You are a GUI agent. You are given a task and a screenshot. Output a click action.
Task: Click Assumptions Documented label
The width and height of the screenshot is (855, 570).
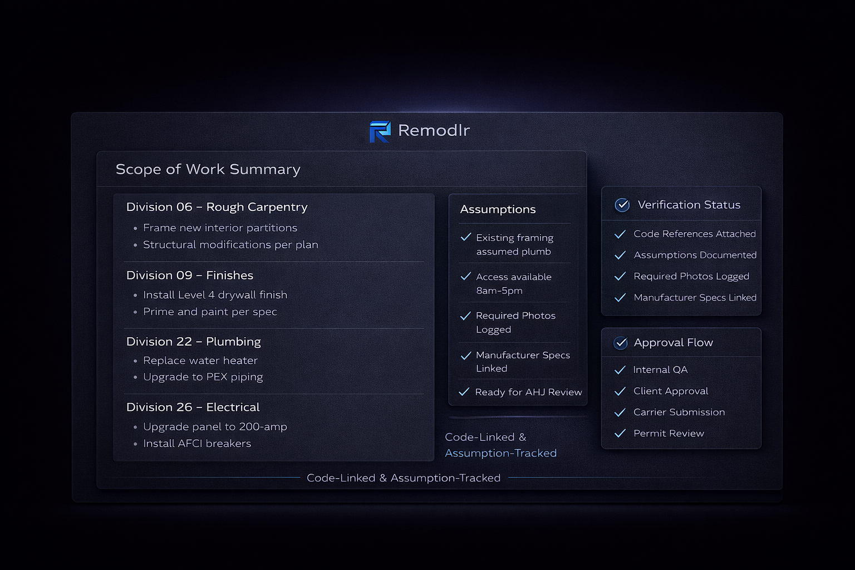pyautogui.click(x=695, y=255)
